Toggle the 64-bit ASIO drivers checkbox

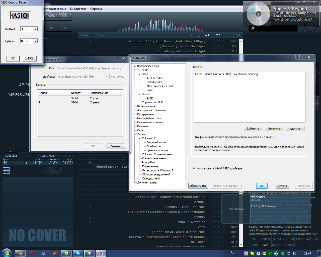point(194,168)
